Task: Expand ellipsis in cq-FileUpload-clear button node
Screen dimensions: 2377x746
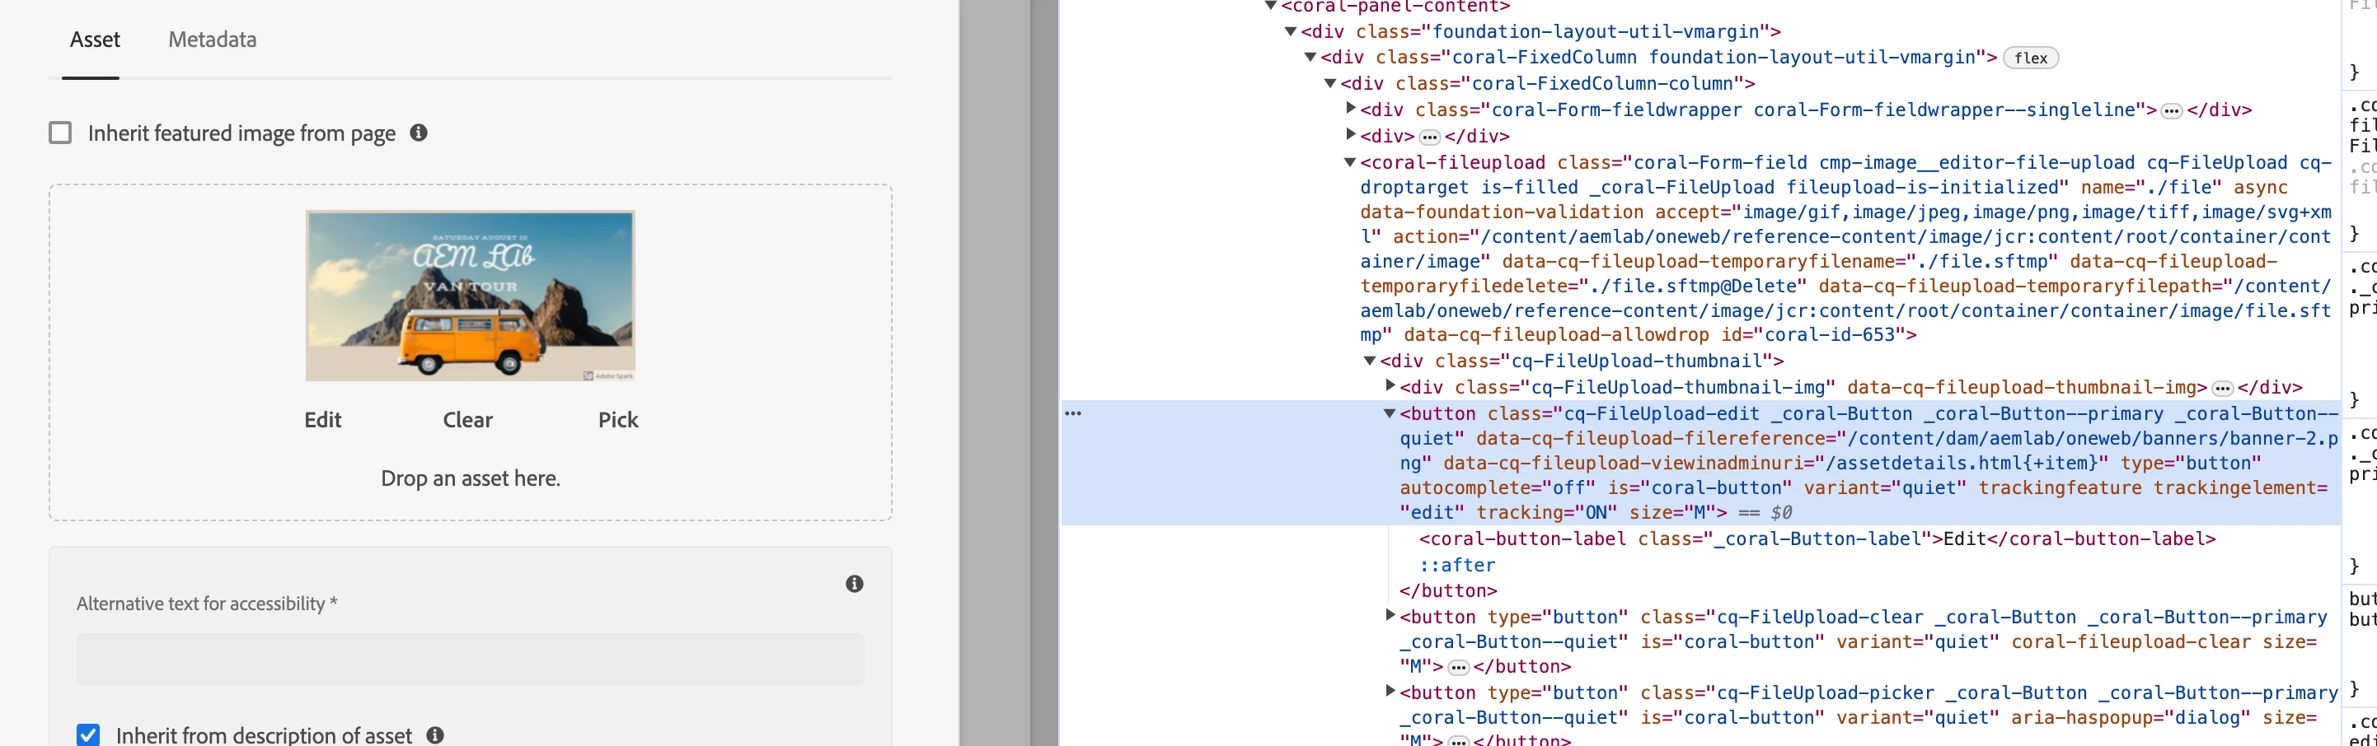Action: point(1458,667)
